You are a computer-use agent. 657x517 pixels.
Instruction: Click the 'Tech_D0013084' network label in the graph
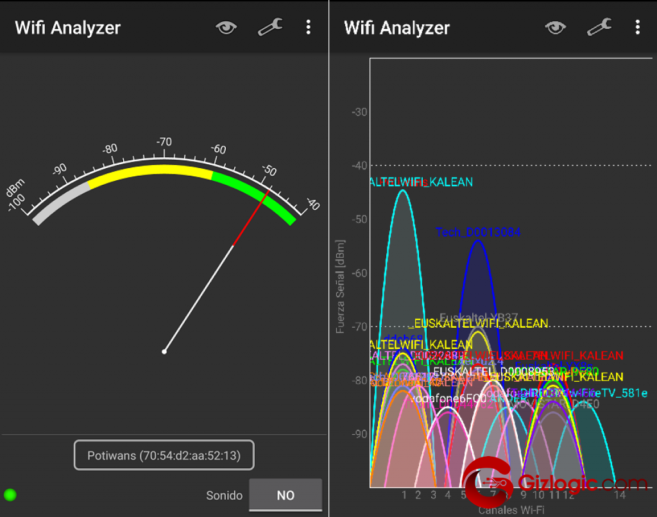(478, 232)
